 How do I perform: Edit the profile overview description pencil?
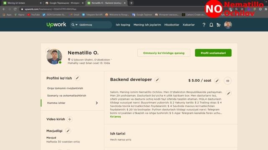pyautogui.click(x=229, y=93)
